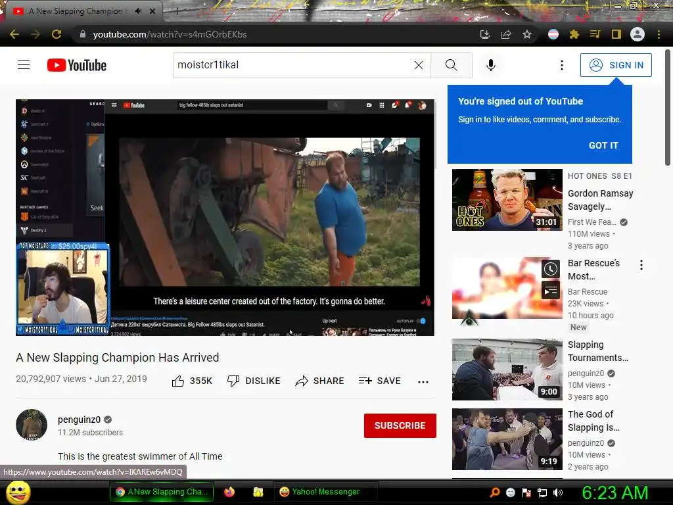This screenshot has height=505, width=673.
Task: Dismiss the signed-out notice with GOT IT
Action: [x=603, y=145]
